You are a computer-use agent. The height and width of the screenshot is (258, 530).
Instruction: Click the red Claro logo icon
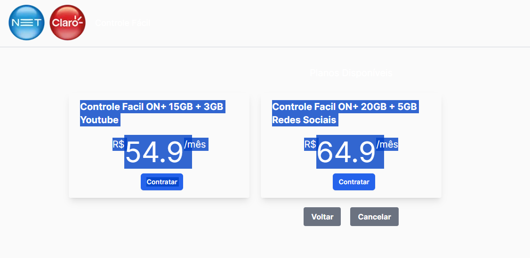coord(68,23)
